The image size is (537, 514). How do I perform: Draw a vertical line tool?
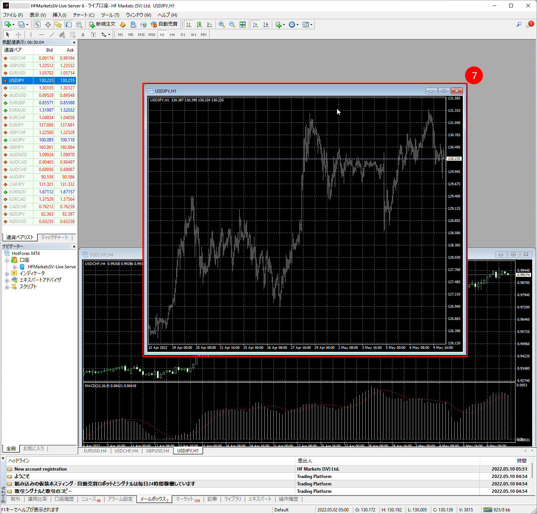click(31, 35)
